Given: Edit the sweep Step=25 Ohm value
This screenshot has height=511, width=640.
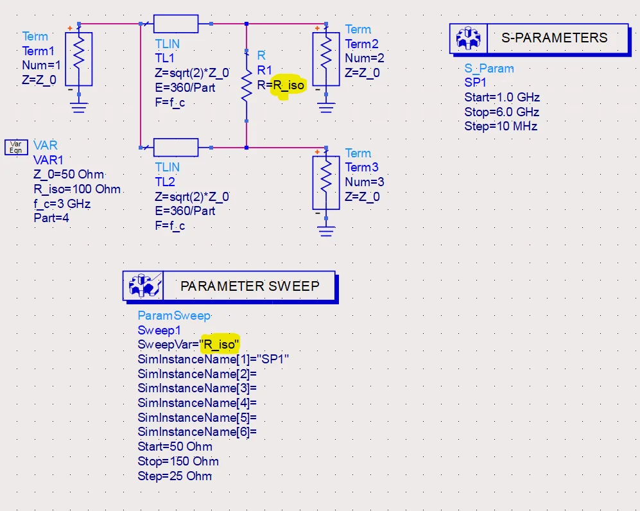Looking at the screenshot, I should 175,476.
